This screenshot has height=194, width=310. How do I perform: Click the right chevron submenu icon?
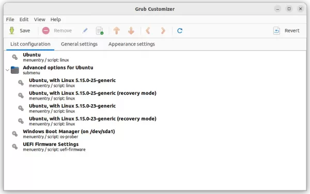pyautogui.click(x=163, y=30)
